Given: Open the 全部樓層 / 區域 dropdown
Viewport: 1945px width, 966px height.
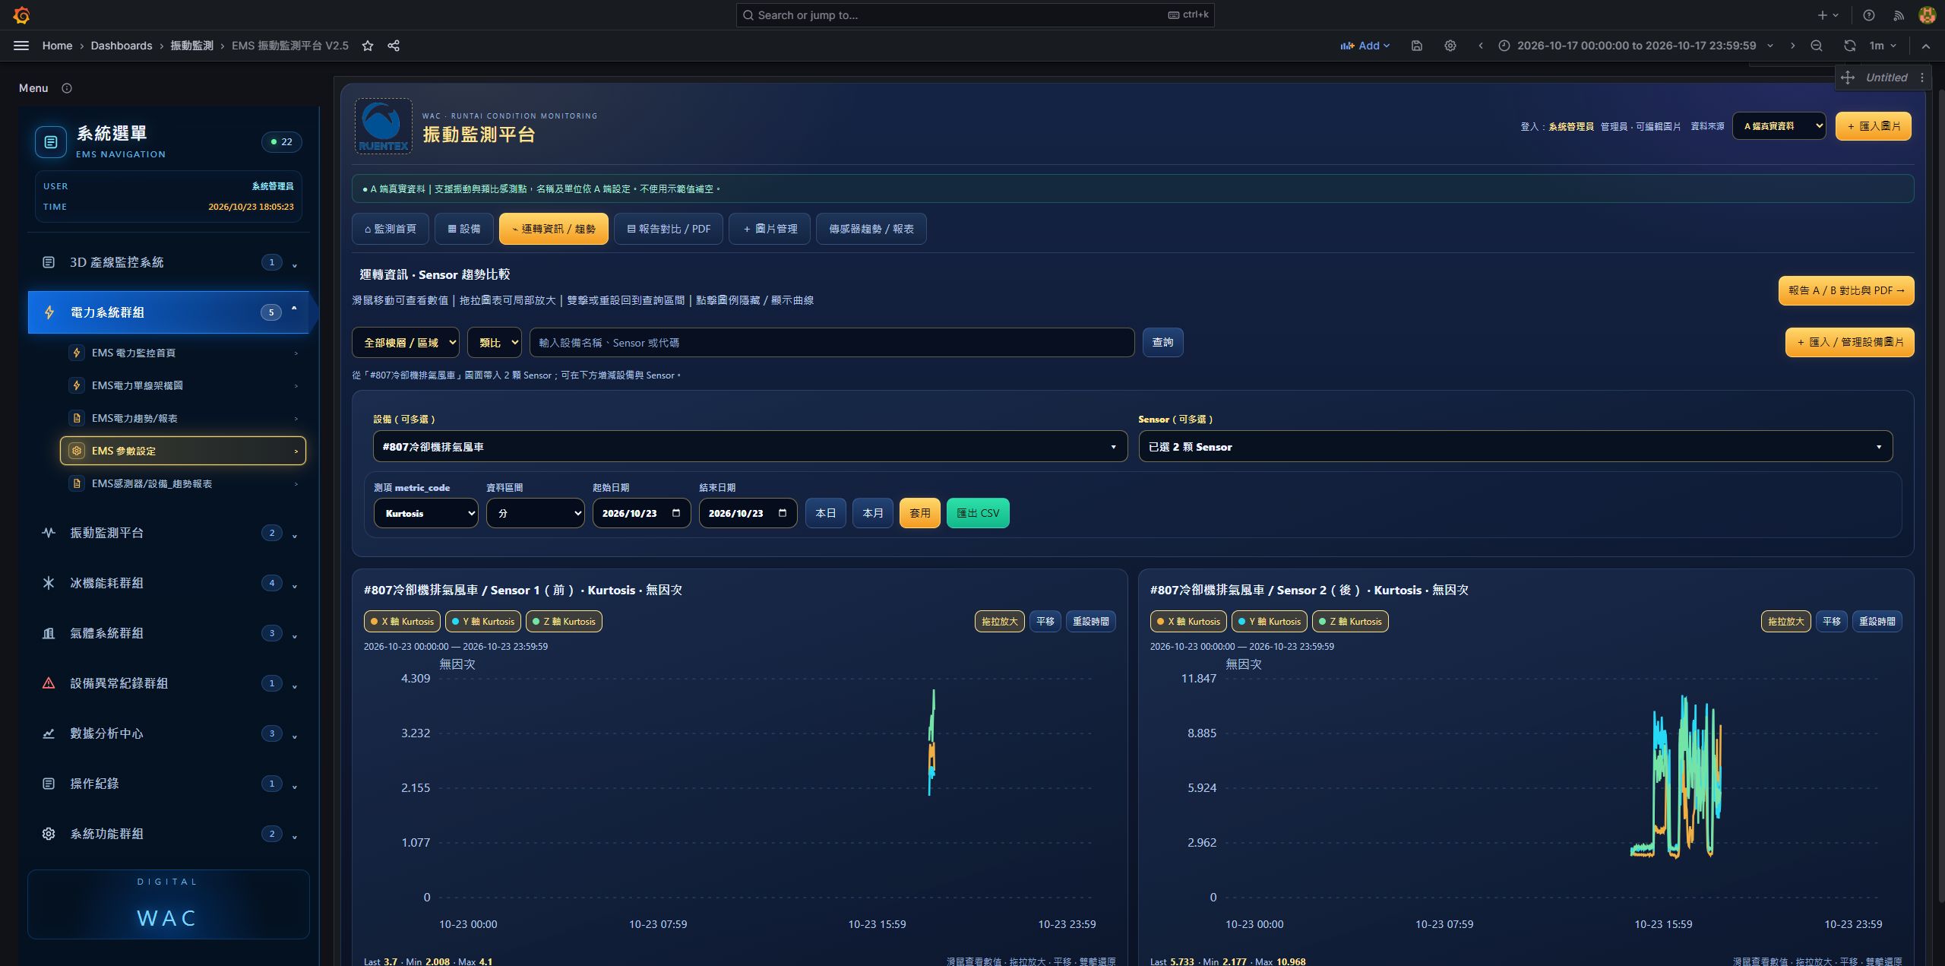Looking at the screenshot, I should tap(406, 342).
